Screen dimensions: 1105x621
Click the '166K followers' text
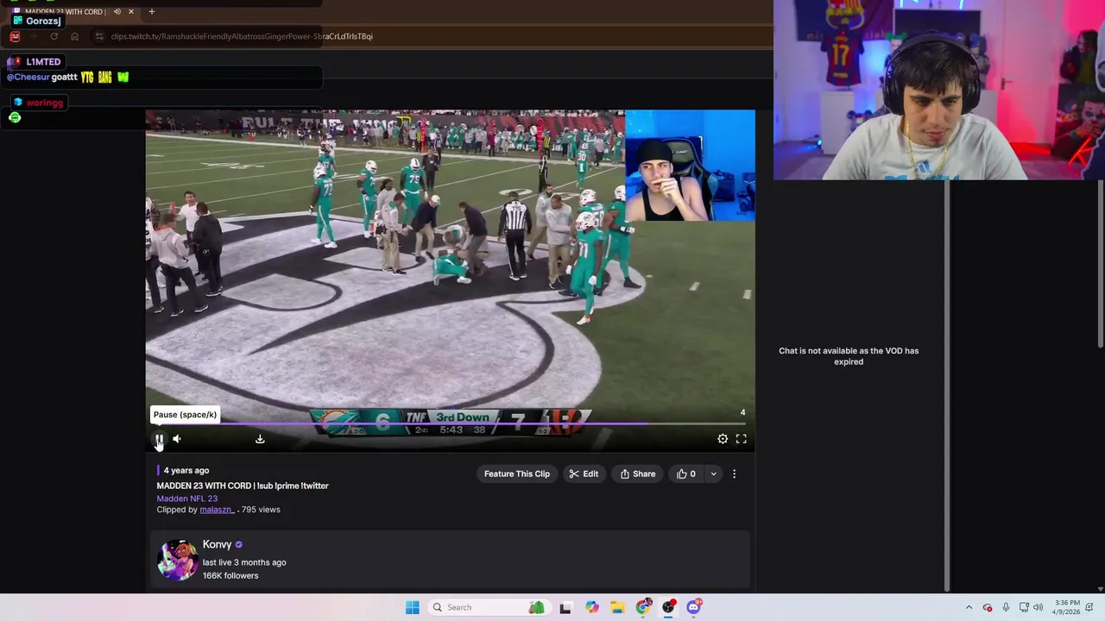(x=230, y=575)
